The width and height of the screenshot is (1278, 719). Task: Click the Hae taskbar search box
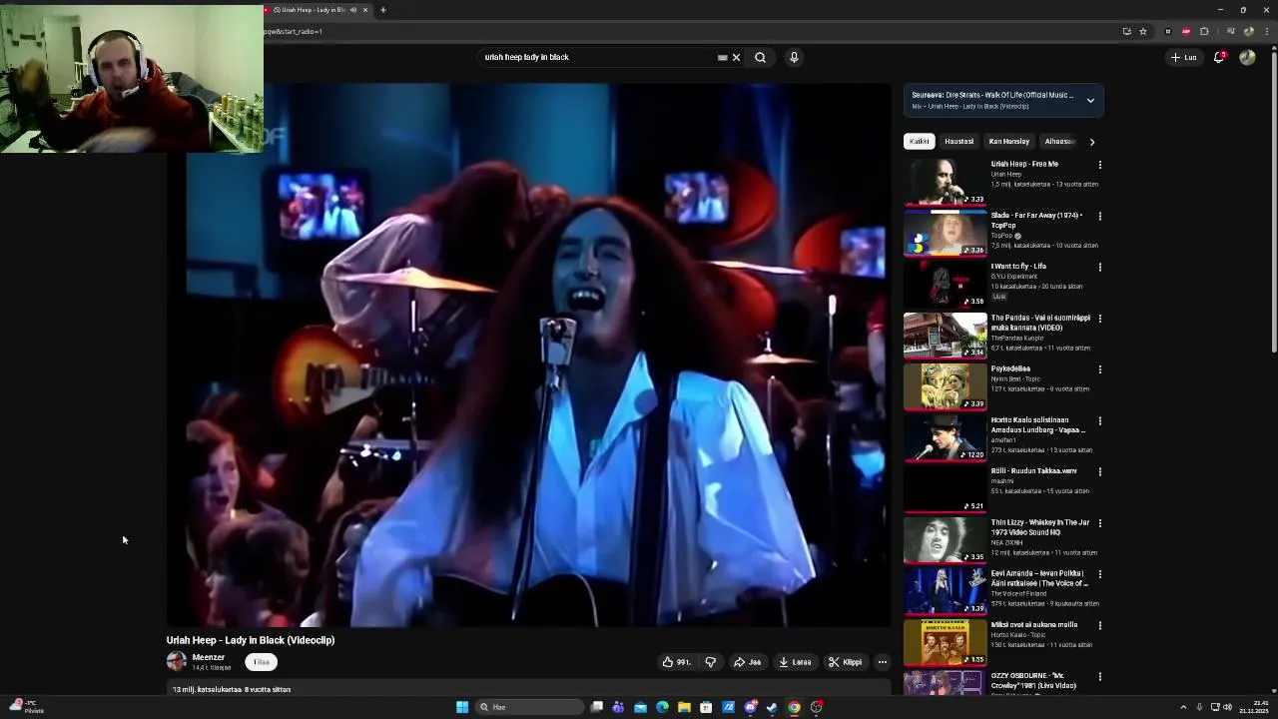[529, 707]
